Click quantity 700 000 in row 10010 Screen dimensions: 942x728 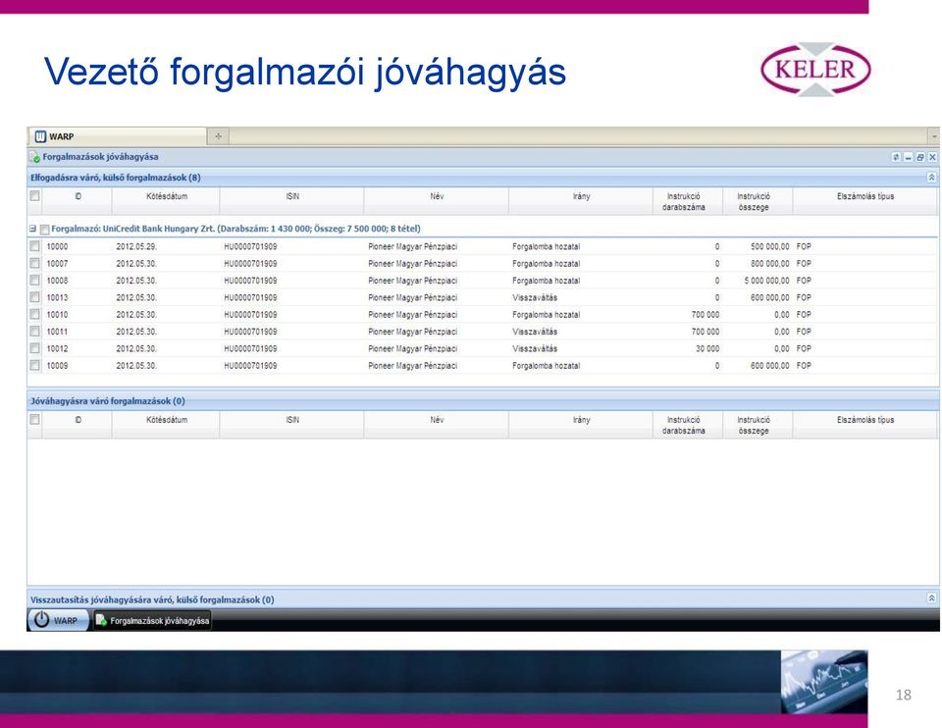[706, 314]
